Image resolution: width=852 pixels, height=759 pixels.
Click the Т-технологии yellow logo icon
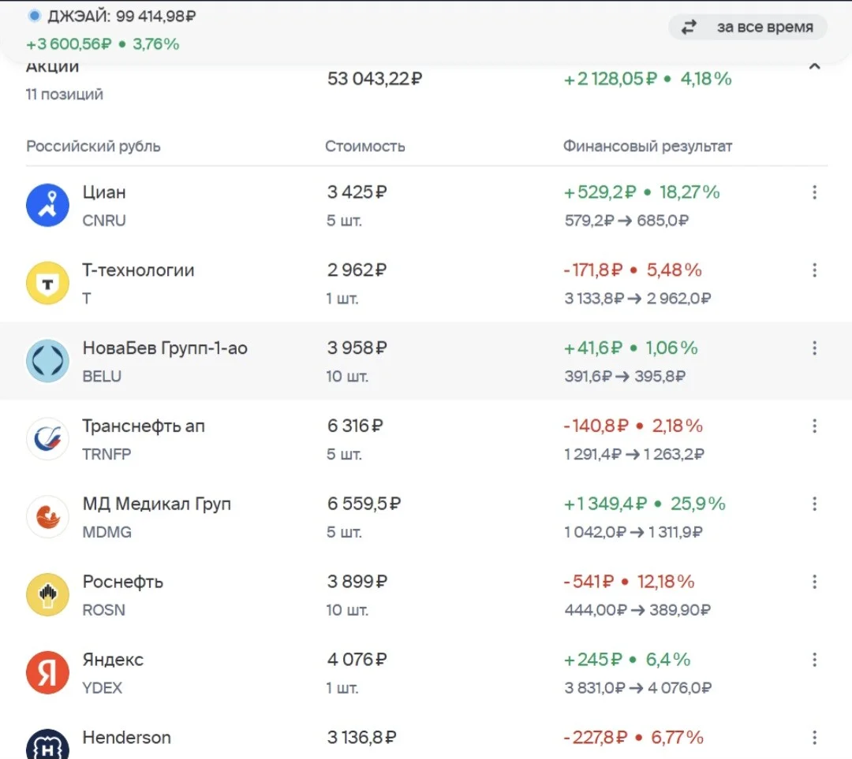coord(48,283)
